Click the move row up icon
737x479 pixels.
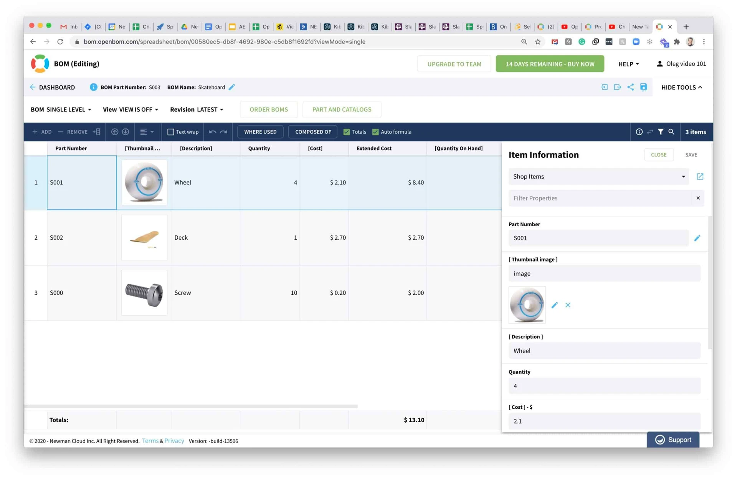point(114,132)
